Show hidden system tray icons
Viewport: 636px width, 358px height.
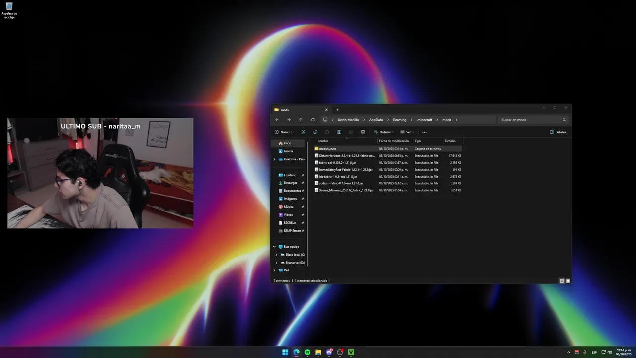point(569,352)
